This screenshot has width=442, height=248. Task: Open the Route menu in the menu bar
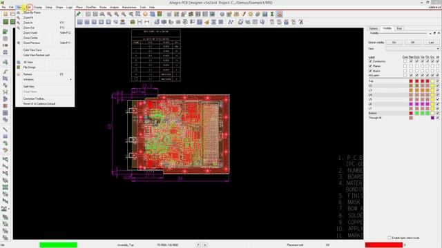point(103,7)
